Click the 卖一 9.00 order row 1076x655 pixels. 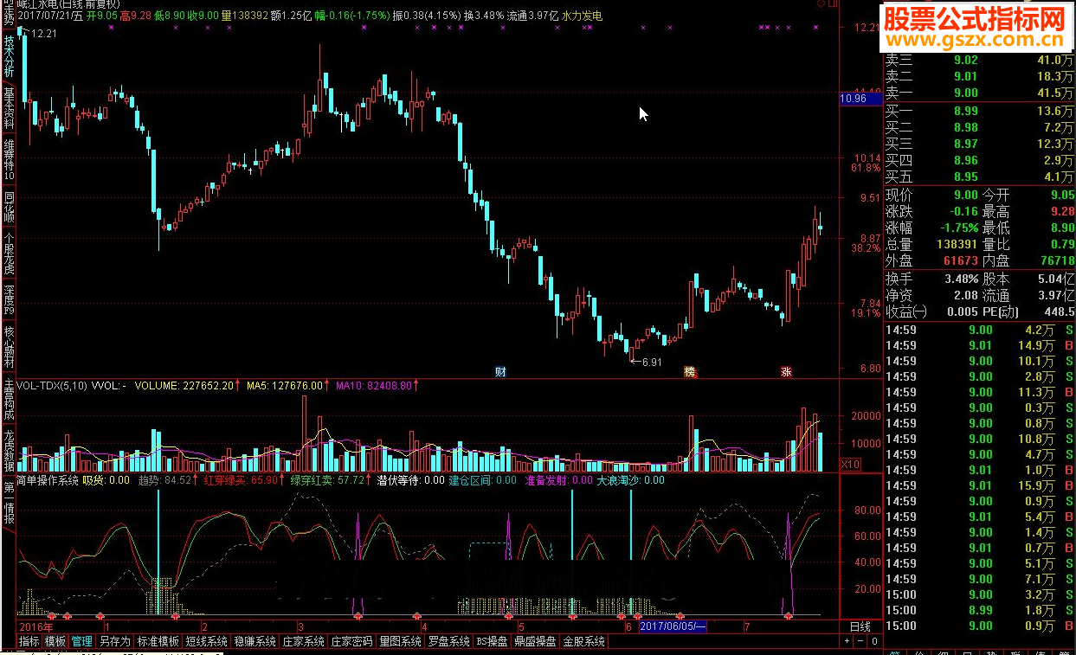pos(979,93)
